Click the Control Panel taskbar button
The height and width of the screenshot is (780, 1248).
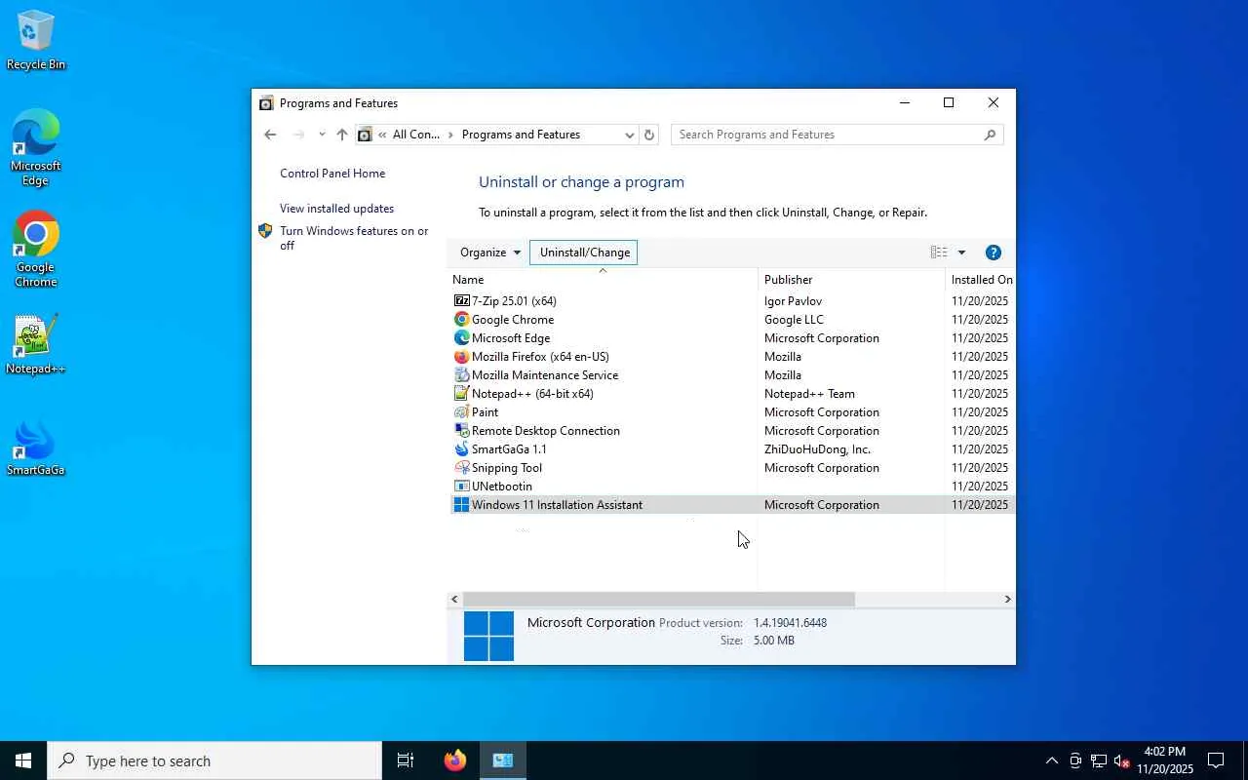click(x=503, y=760)
